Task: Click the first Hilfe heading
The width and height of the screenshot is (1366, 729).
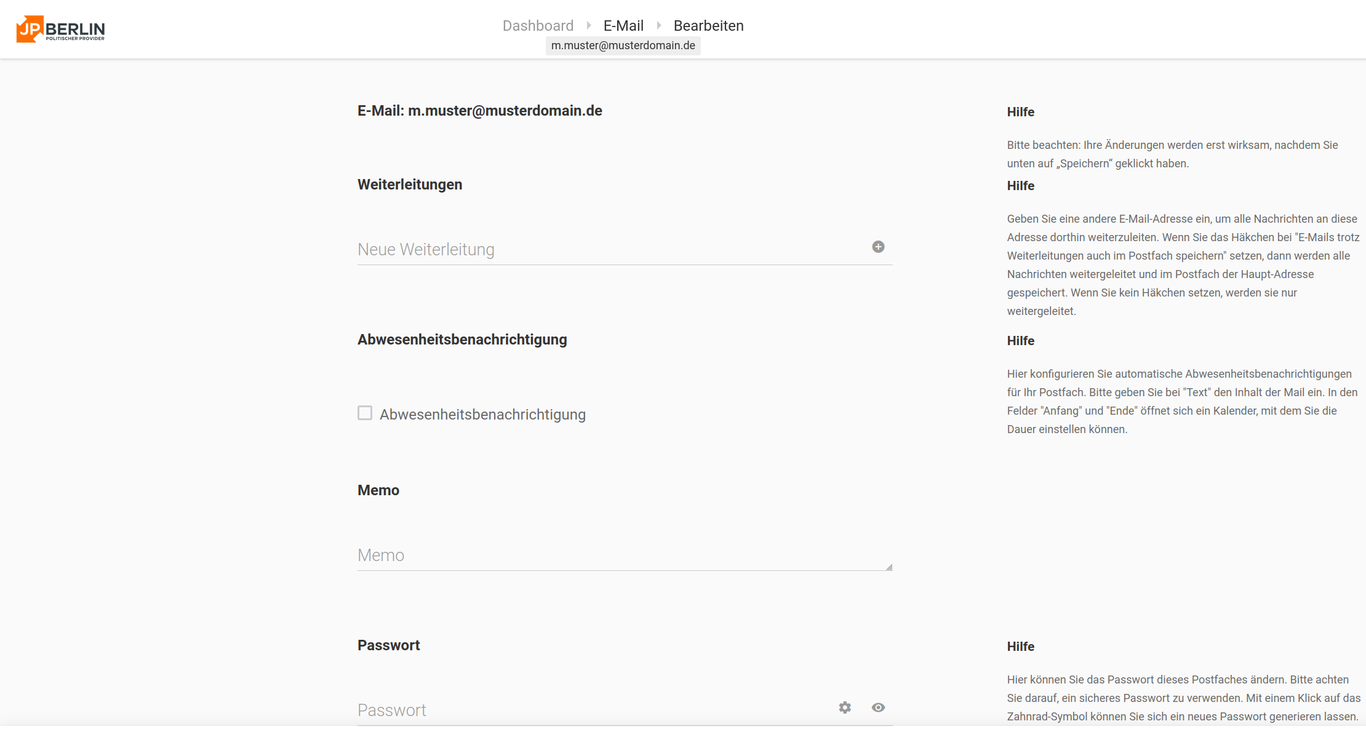Action: (1020, 112)
